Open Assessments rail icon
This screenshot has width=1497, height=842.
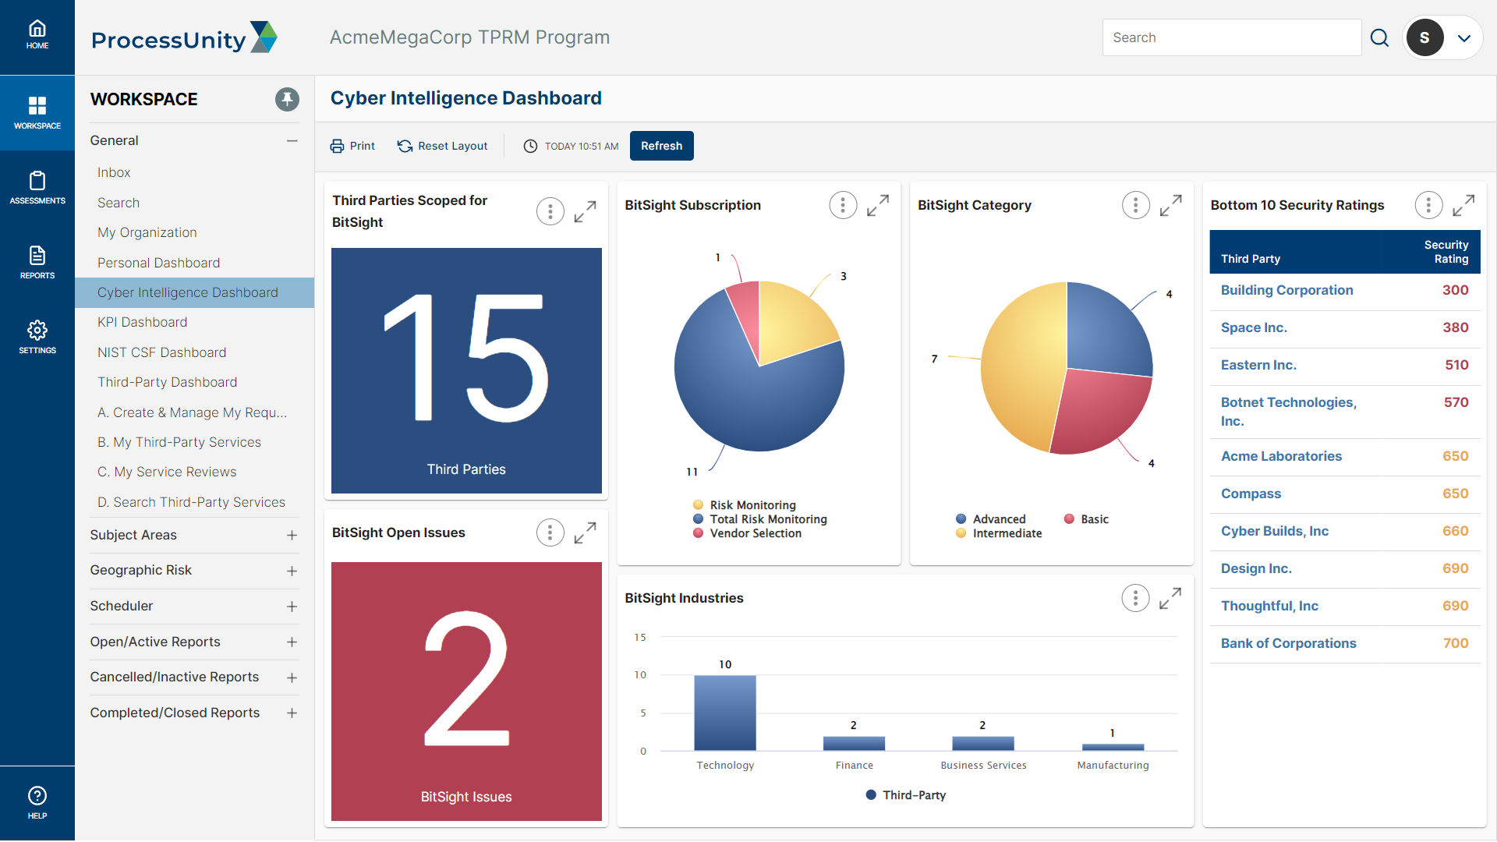click(x=37, y=188)
